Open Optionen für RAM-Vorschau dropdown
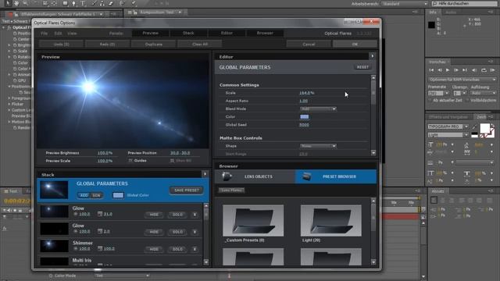The width and height of the screenshot is (500, 281). [462, 80]
